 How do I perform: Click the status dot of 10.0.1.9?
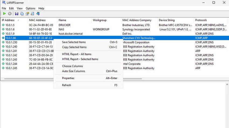point(3,34)
